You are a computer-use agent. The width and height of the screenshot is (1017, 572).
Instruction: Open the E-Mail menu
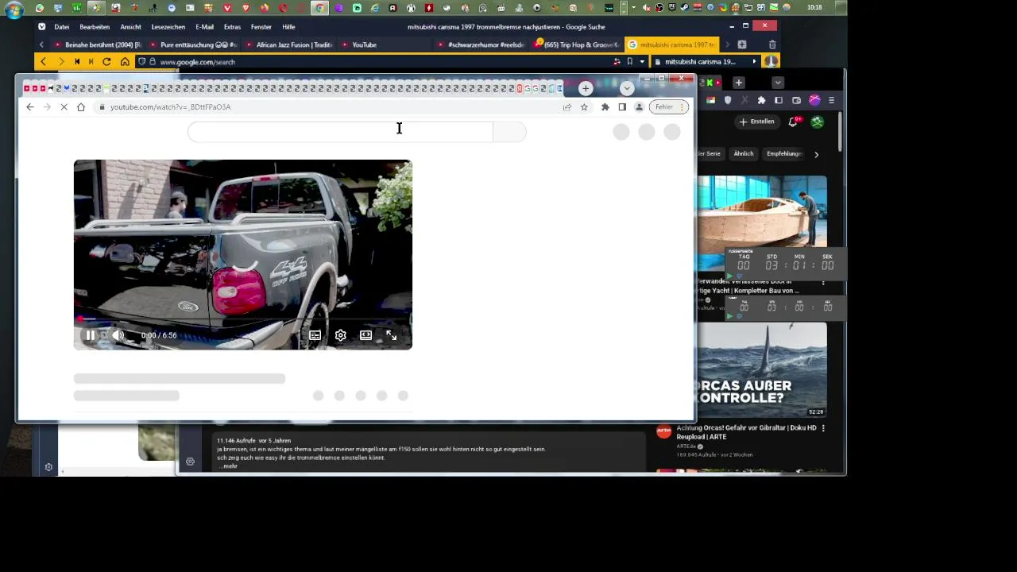click(x=205, y=27)
